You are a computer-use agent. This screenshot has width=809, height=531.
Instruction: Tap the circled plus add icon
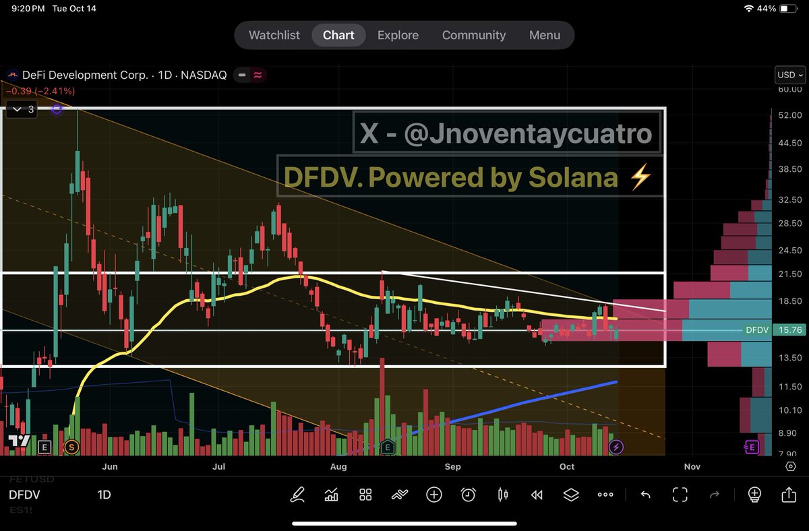coord(434,495)
